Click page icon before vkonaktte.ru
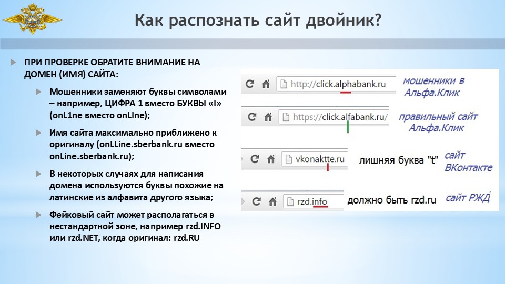 point(288,158)
